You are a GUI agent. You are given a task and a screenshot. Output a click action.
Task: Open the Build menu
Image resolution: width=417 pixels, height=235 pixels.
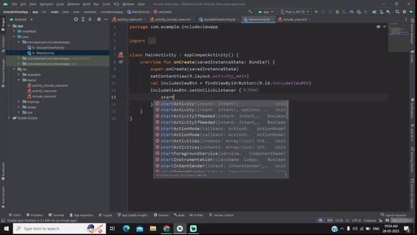point(87,5)
